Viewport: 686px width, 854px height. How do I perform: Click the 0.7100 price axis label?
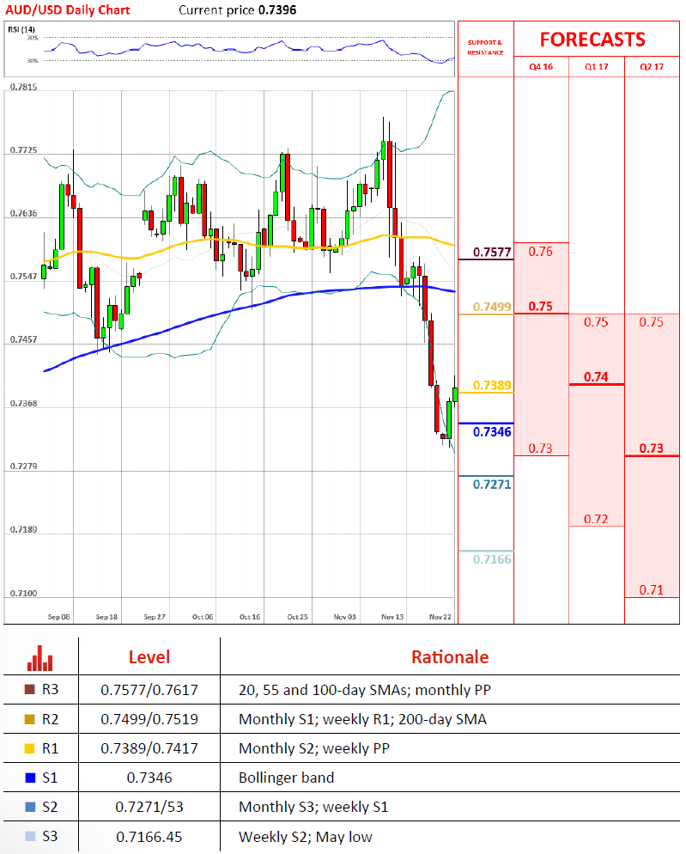point(23,594)
